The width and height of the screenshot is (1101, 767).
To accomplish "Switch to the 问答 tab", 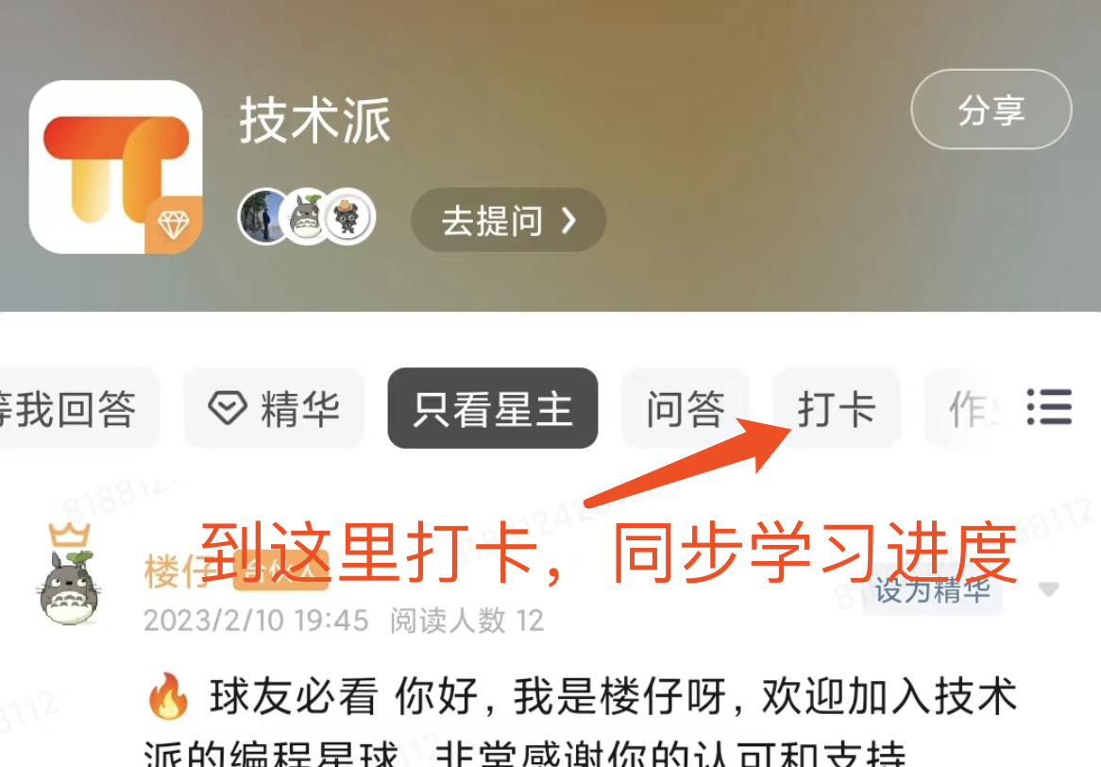I will click(x=686, y=408).
